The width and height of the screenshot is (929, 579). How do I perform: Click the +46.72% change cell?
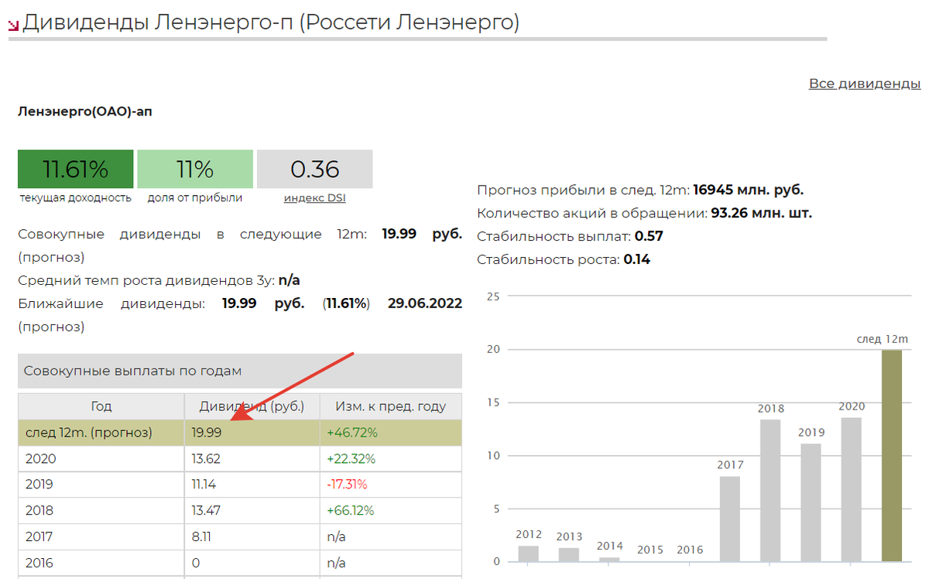(x=391, y=433)
